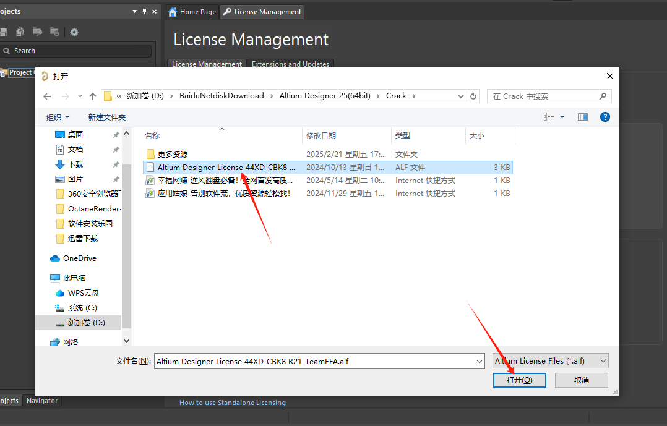
Task: Open the 组织 menu dropdown
Action: click(58, 117)
